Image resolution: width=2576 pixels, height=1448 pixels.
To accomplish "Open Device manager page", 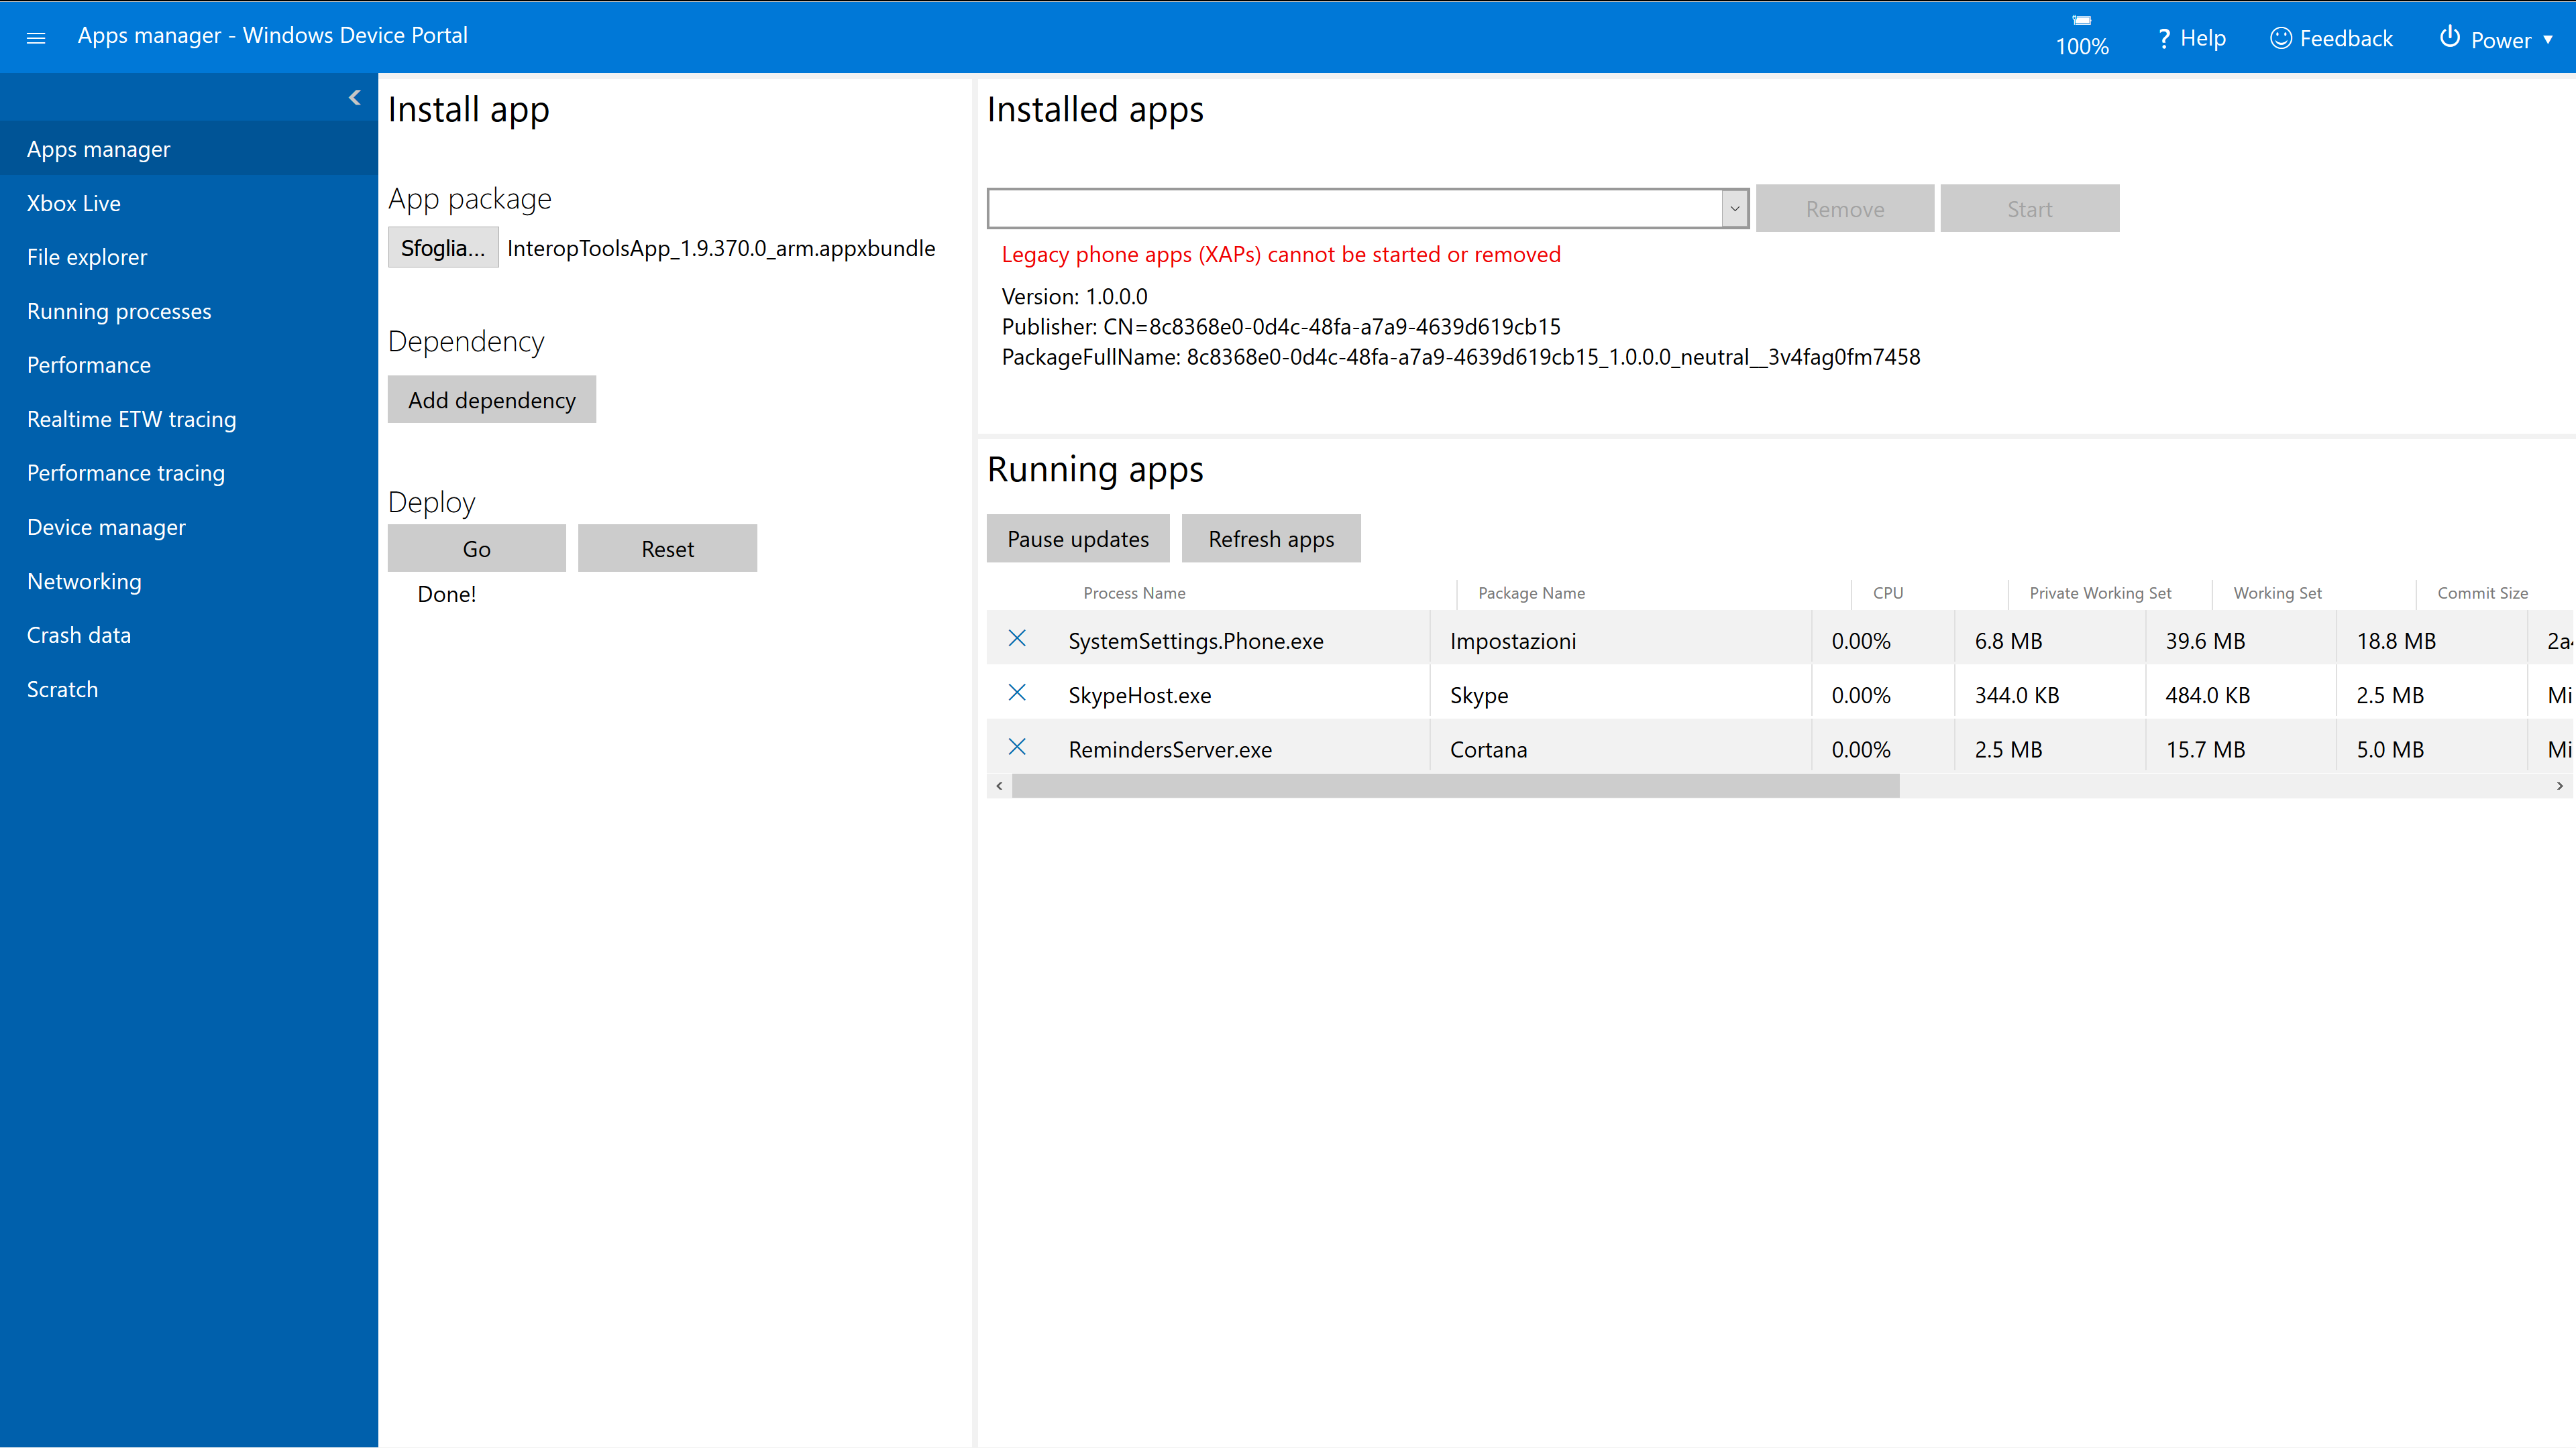I will coord(189,527).
